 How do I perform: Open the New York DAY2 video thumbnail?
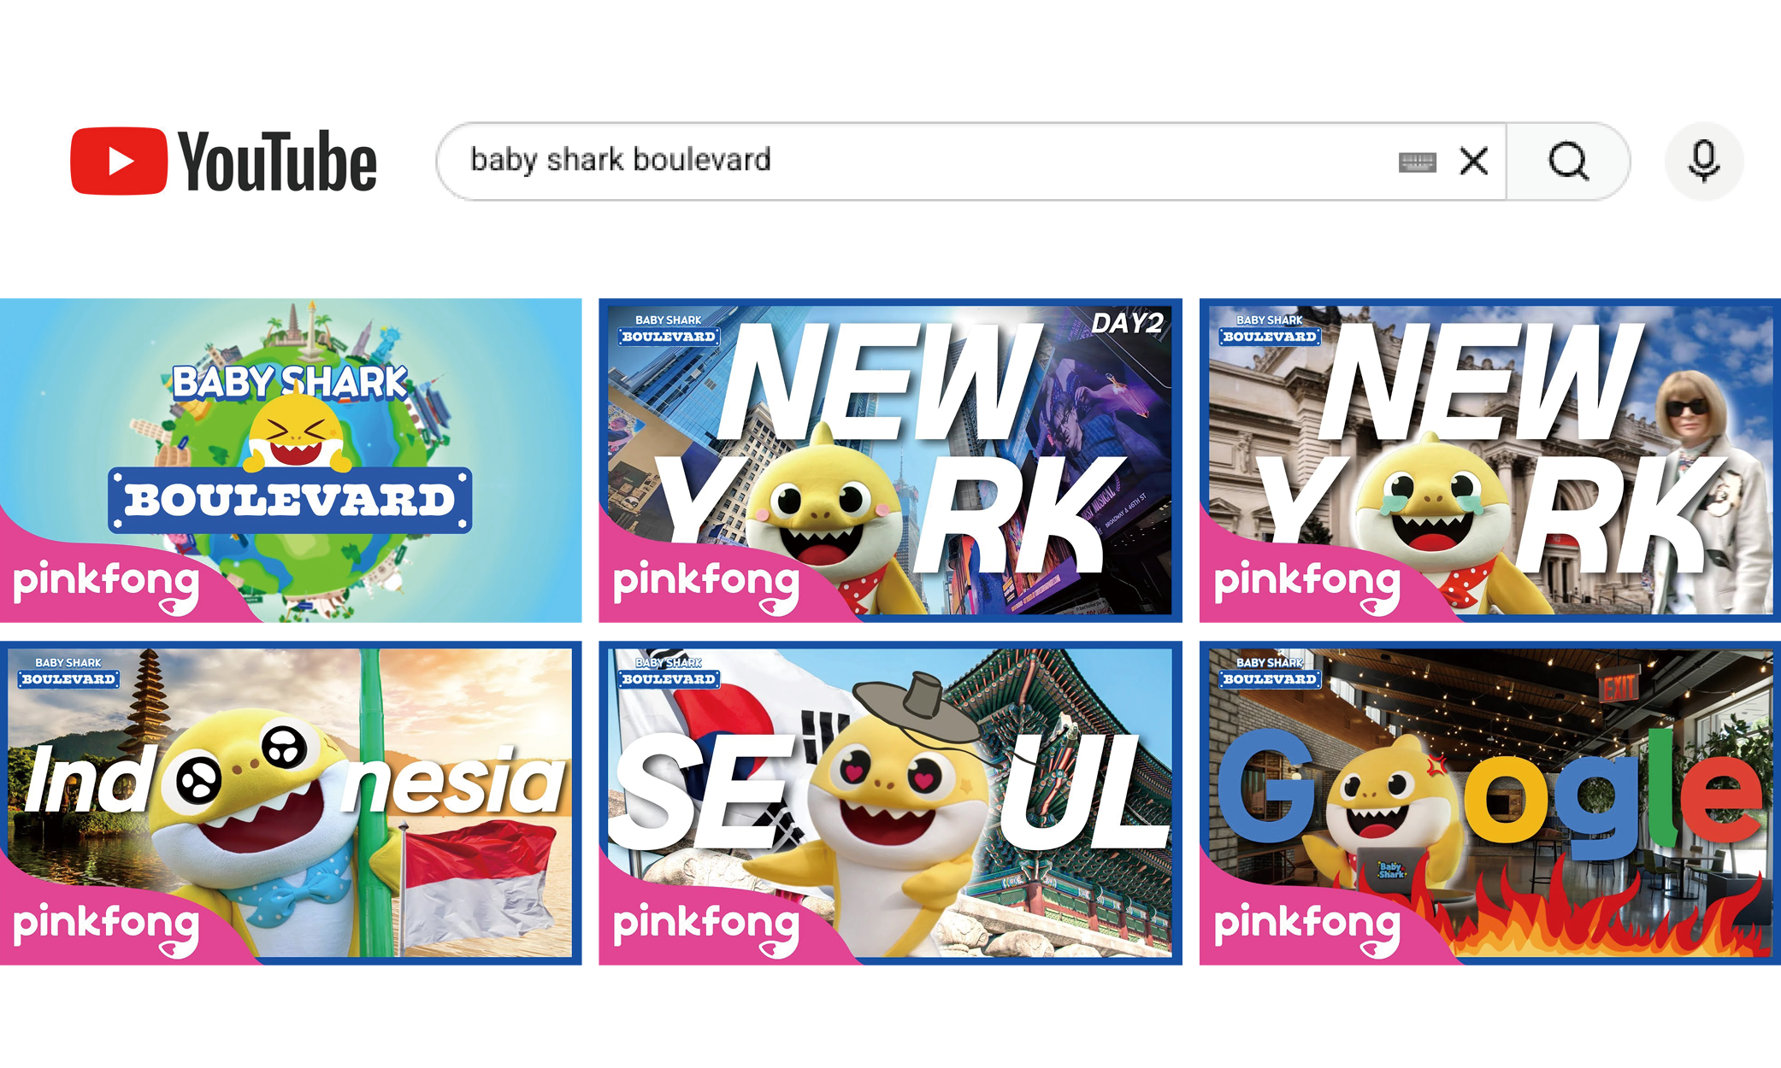click(x=889, y=461)
